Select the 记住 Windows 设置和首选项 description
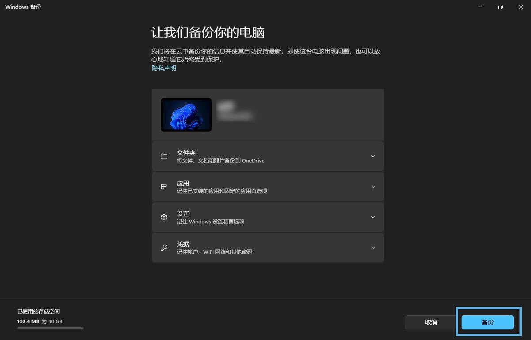Viewport: 531px width, 340px height. coord(210,222)
